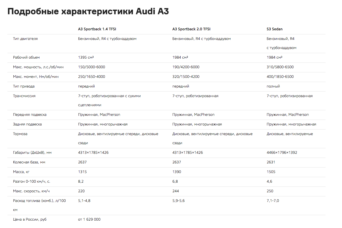
Task: Click the Тип привода row label
Action: 24,86
